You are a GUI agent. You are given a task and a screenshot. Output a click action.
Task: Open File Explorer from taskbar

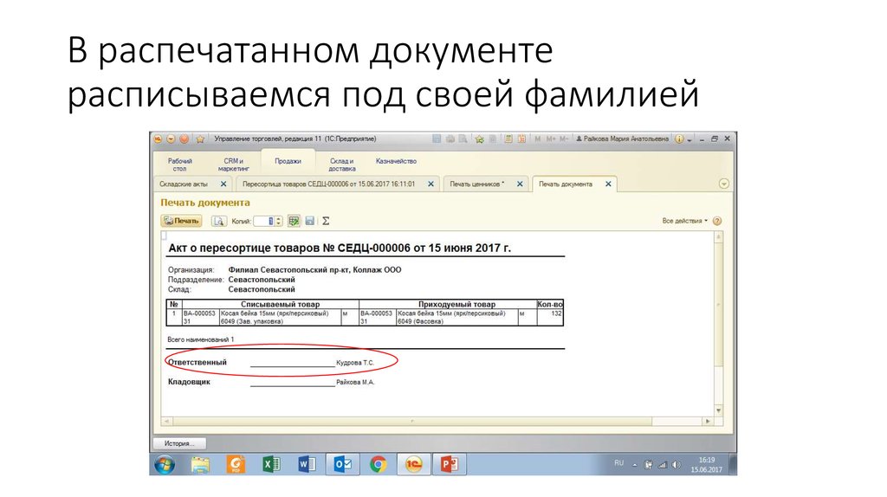pos(200,465)
